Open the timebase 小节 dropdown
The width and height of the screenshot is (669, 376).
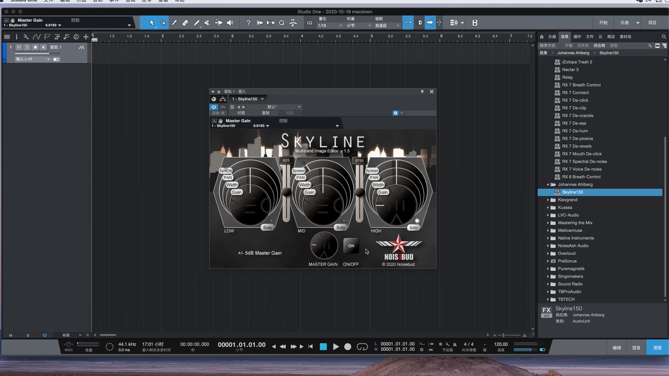pos(359,25)
